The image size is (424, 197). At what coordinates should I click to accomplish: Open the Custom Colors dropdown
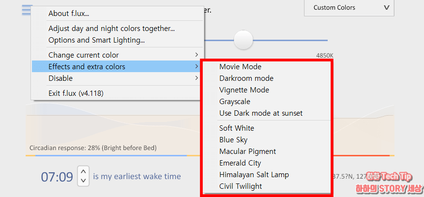tap(349, 8)
